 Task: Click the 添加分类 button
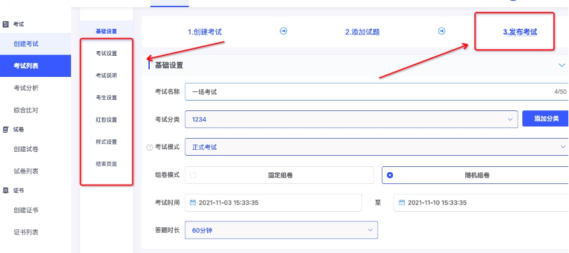[x=546, y=119]
